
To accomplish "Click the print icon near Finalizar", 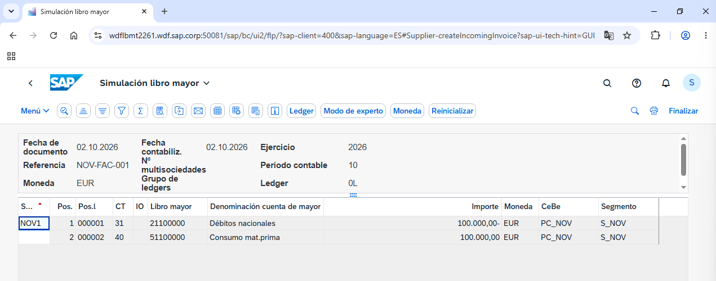I will 653,111.
